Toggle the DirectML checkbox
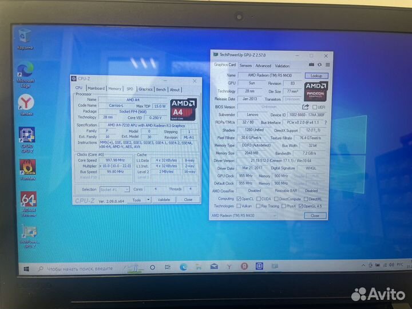 point(306,199)
